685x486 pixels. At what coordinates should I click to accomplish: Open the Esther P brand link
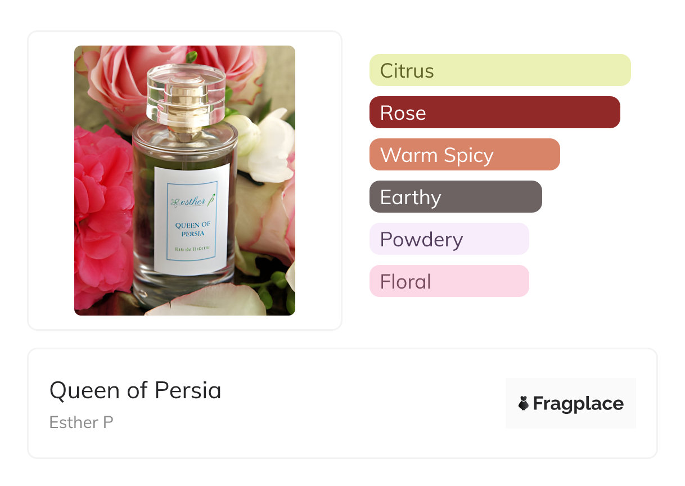pos(81,422)
